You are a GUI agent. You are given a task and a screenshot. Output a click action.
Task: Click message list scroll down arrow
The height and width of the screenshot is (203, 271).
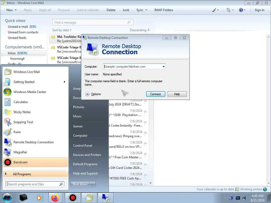151,183
